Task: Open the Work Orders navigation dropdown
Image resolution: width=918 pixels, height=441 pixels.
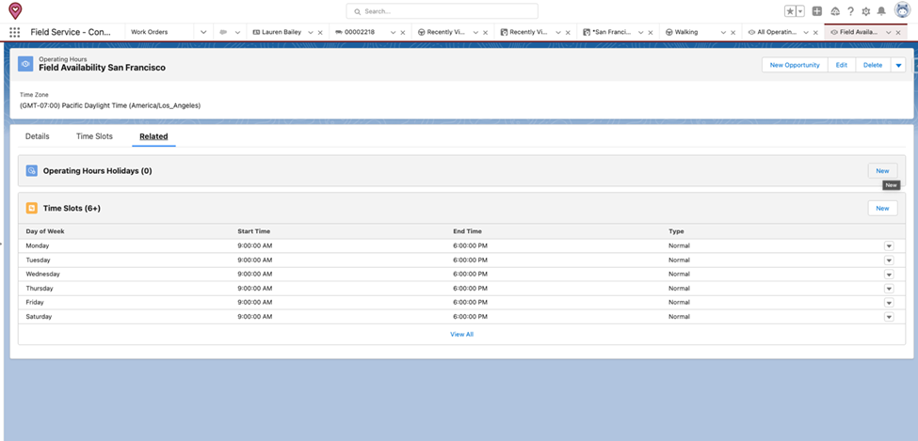Action: pyautogui.click(x=203, y=32)
